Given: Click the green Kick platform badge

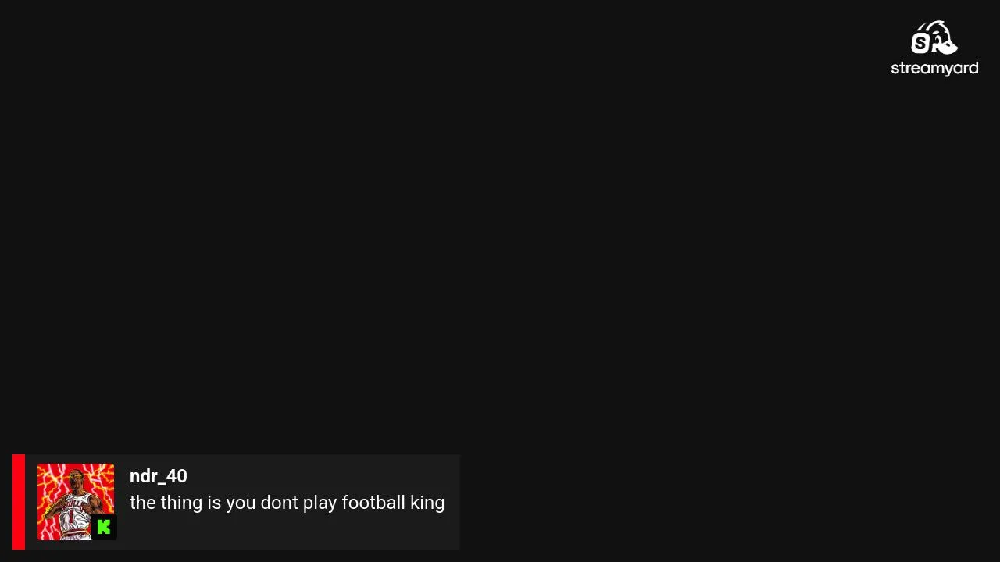Looking at the screenshot, I should [x=104, y=527].
